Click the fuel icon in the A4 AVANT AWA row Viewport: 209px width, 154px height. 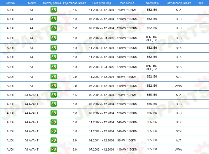(x=53, y=149)
